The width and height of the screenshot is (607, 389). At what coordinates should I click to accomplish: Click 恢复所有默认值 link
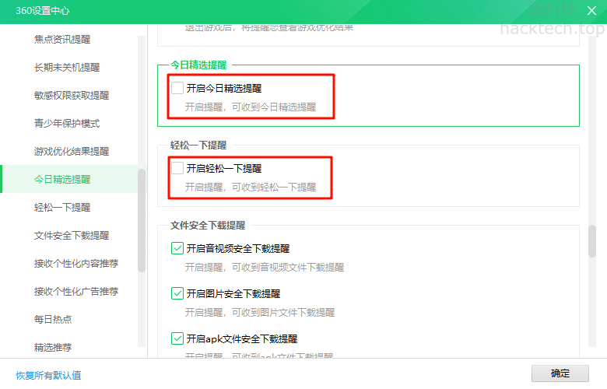(x=48, y=375)
